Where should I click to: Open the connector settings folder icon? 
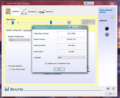point(113,18)
